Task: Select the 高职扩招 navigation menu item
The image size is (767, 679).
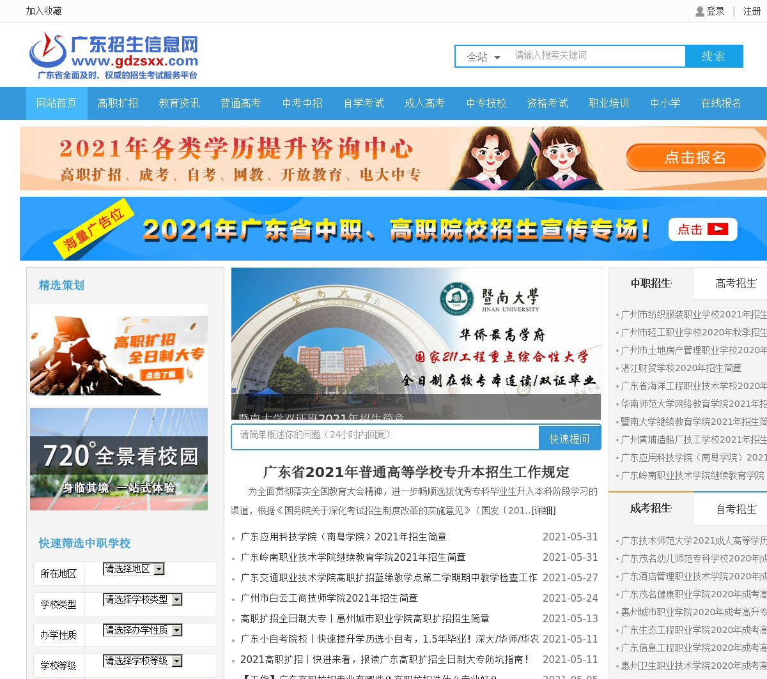Action: 118,103
